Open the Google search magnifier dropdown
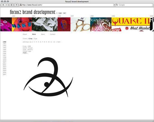This screenshot has width=154, height=122. tap(117, 5)
